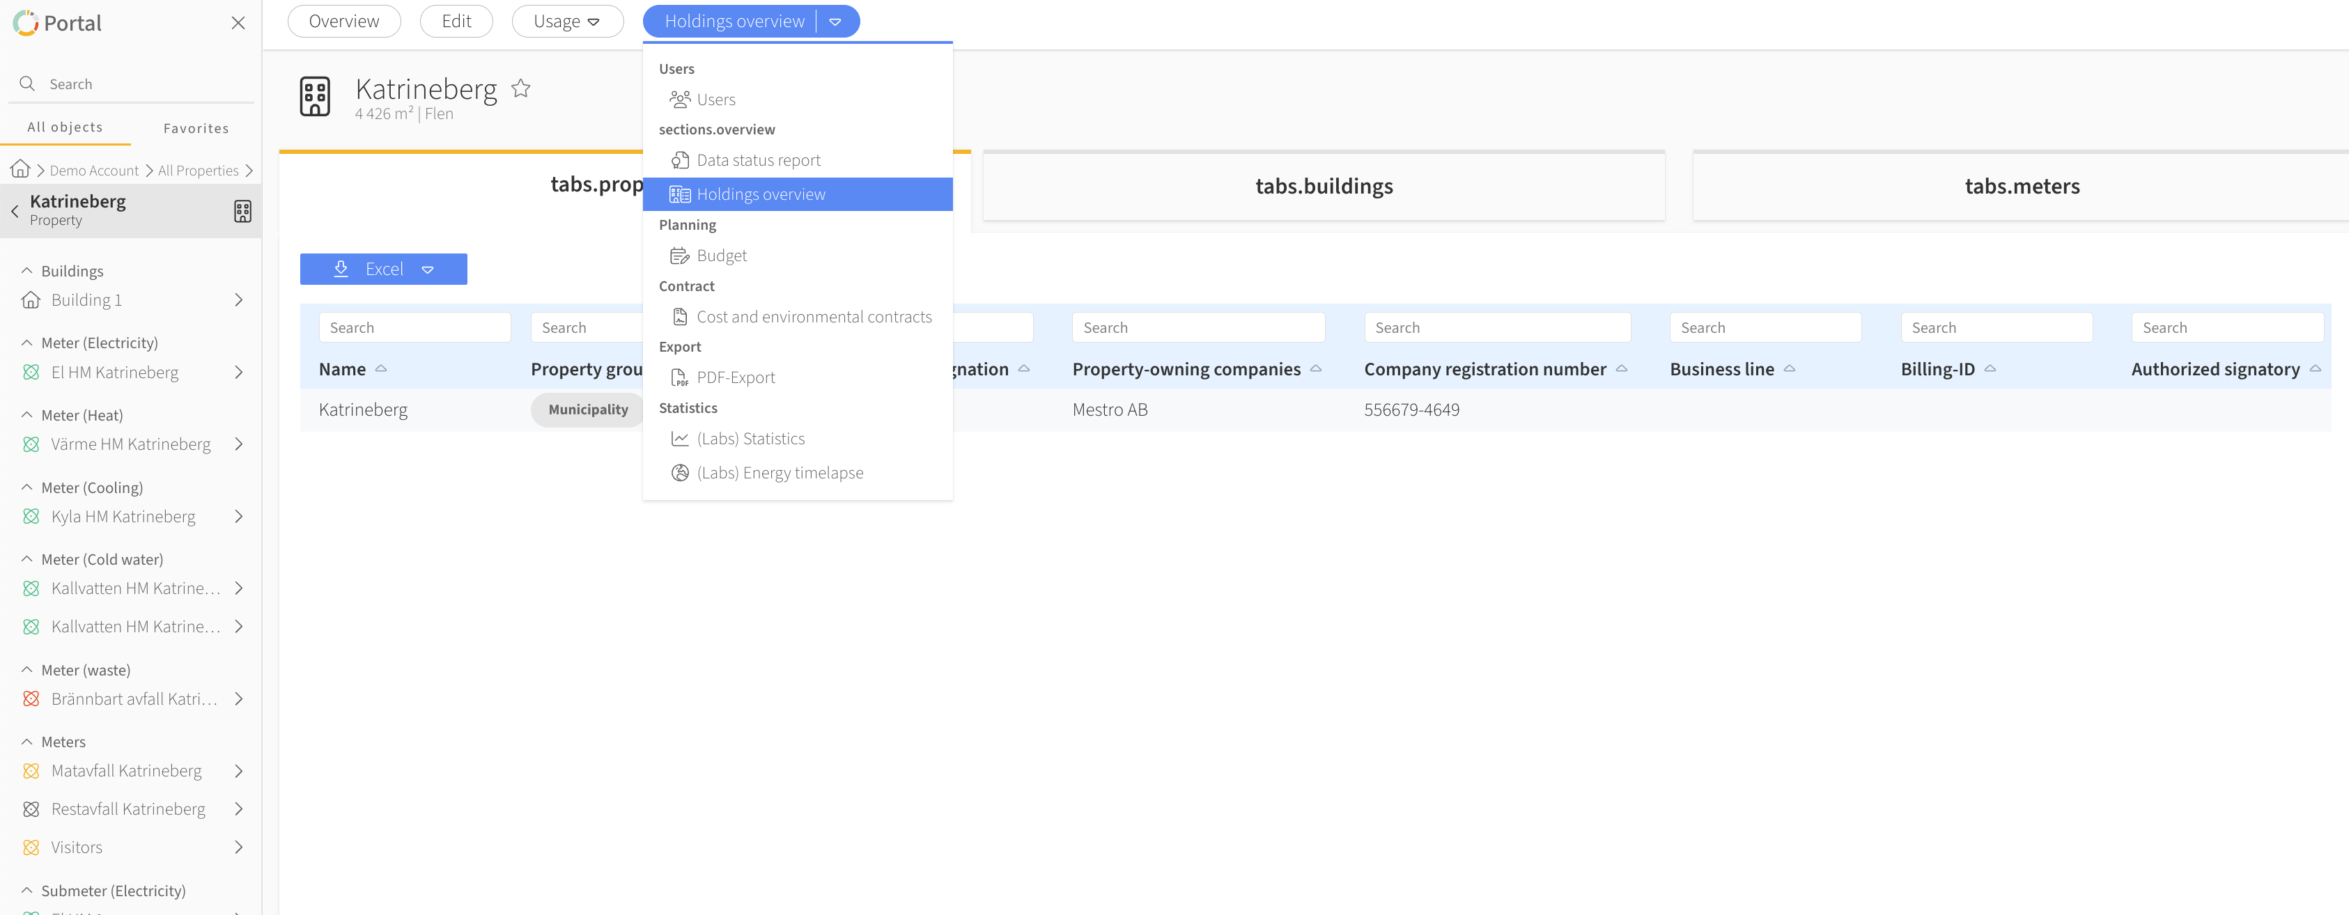The height and width of the screenshot is (915, 2349).
Task: Collapse the Meters group
Action: point(27,741)
